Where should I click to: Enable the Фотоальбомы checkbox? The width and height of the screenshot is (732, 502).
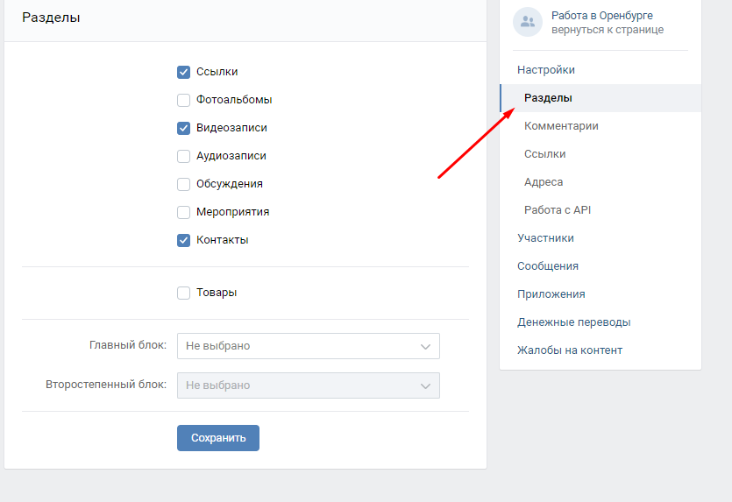[x=184, y=100]
